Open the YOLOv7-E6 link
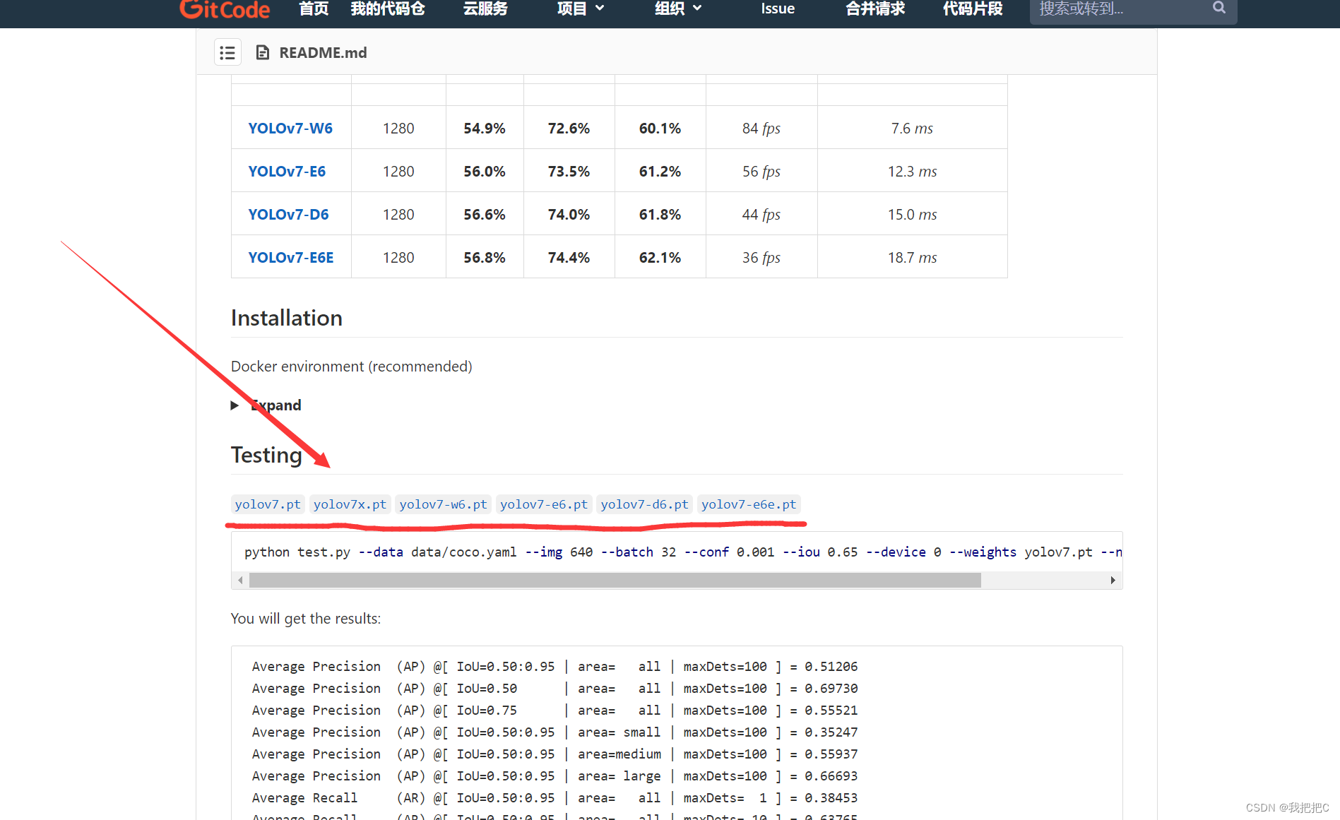The height and width of the screenshot is (820, 1340). click(x=287, y=172)
